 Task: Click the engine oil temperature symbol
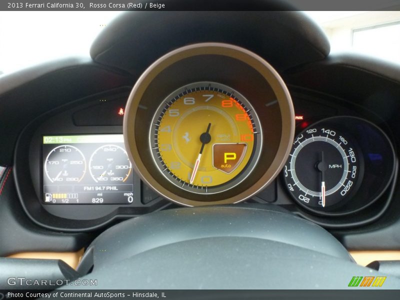pyautogui.click(x=110, y=173)
